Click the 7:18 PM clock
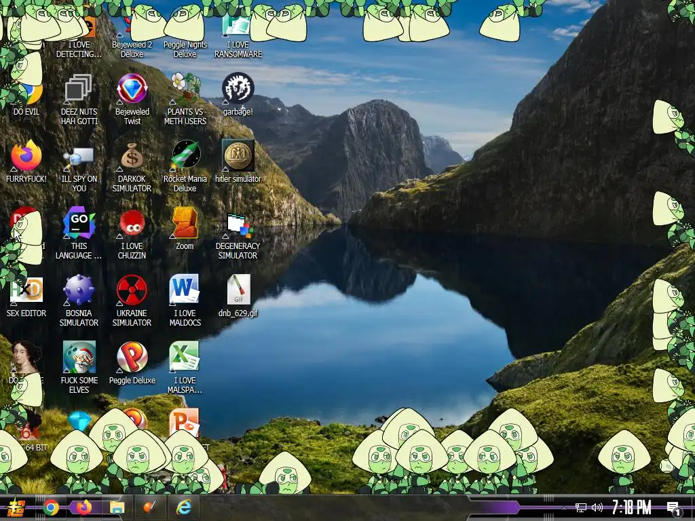Viewport: 695px width, 521px height. [x=632, y=507]
